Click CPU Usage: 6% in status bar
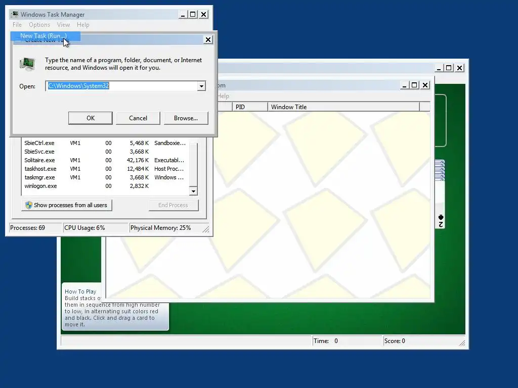This screenshot has width=518, height=388. 96,228
